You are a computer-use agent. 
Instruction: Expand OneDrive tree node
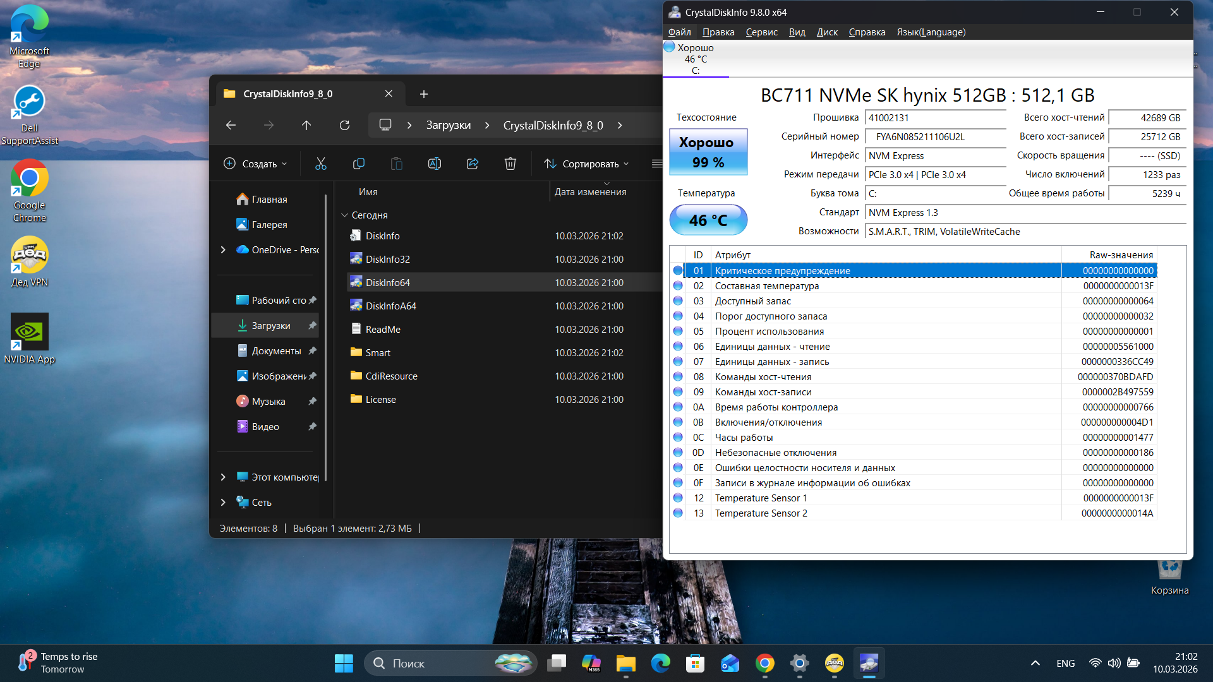point(223,249)
